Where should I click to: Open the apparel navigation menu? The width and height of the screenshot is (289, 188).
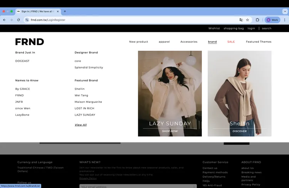[164, 42]
